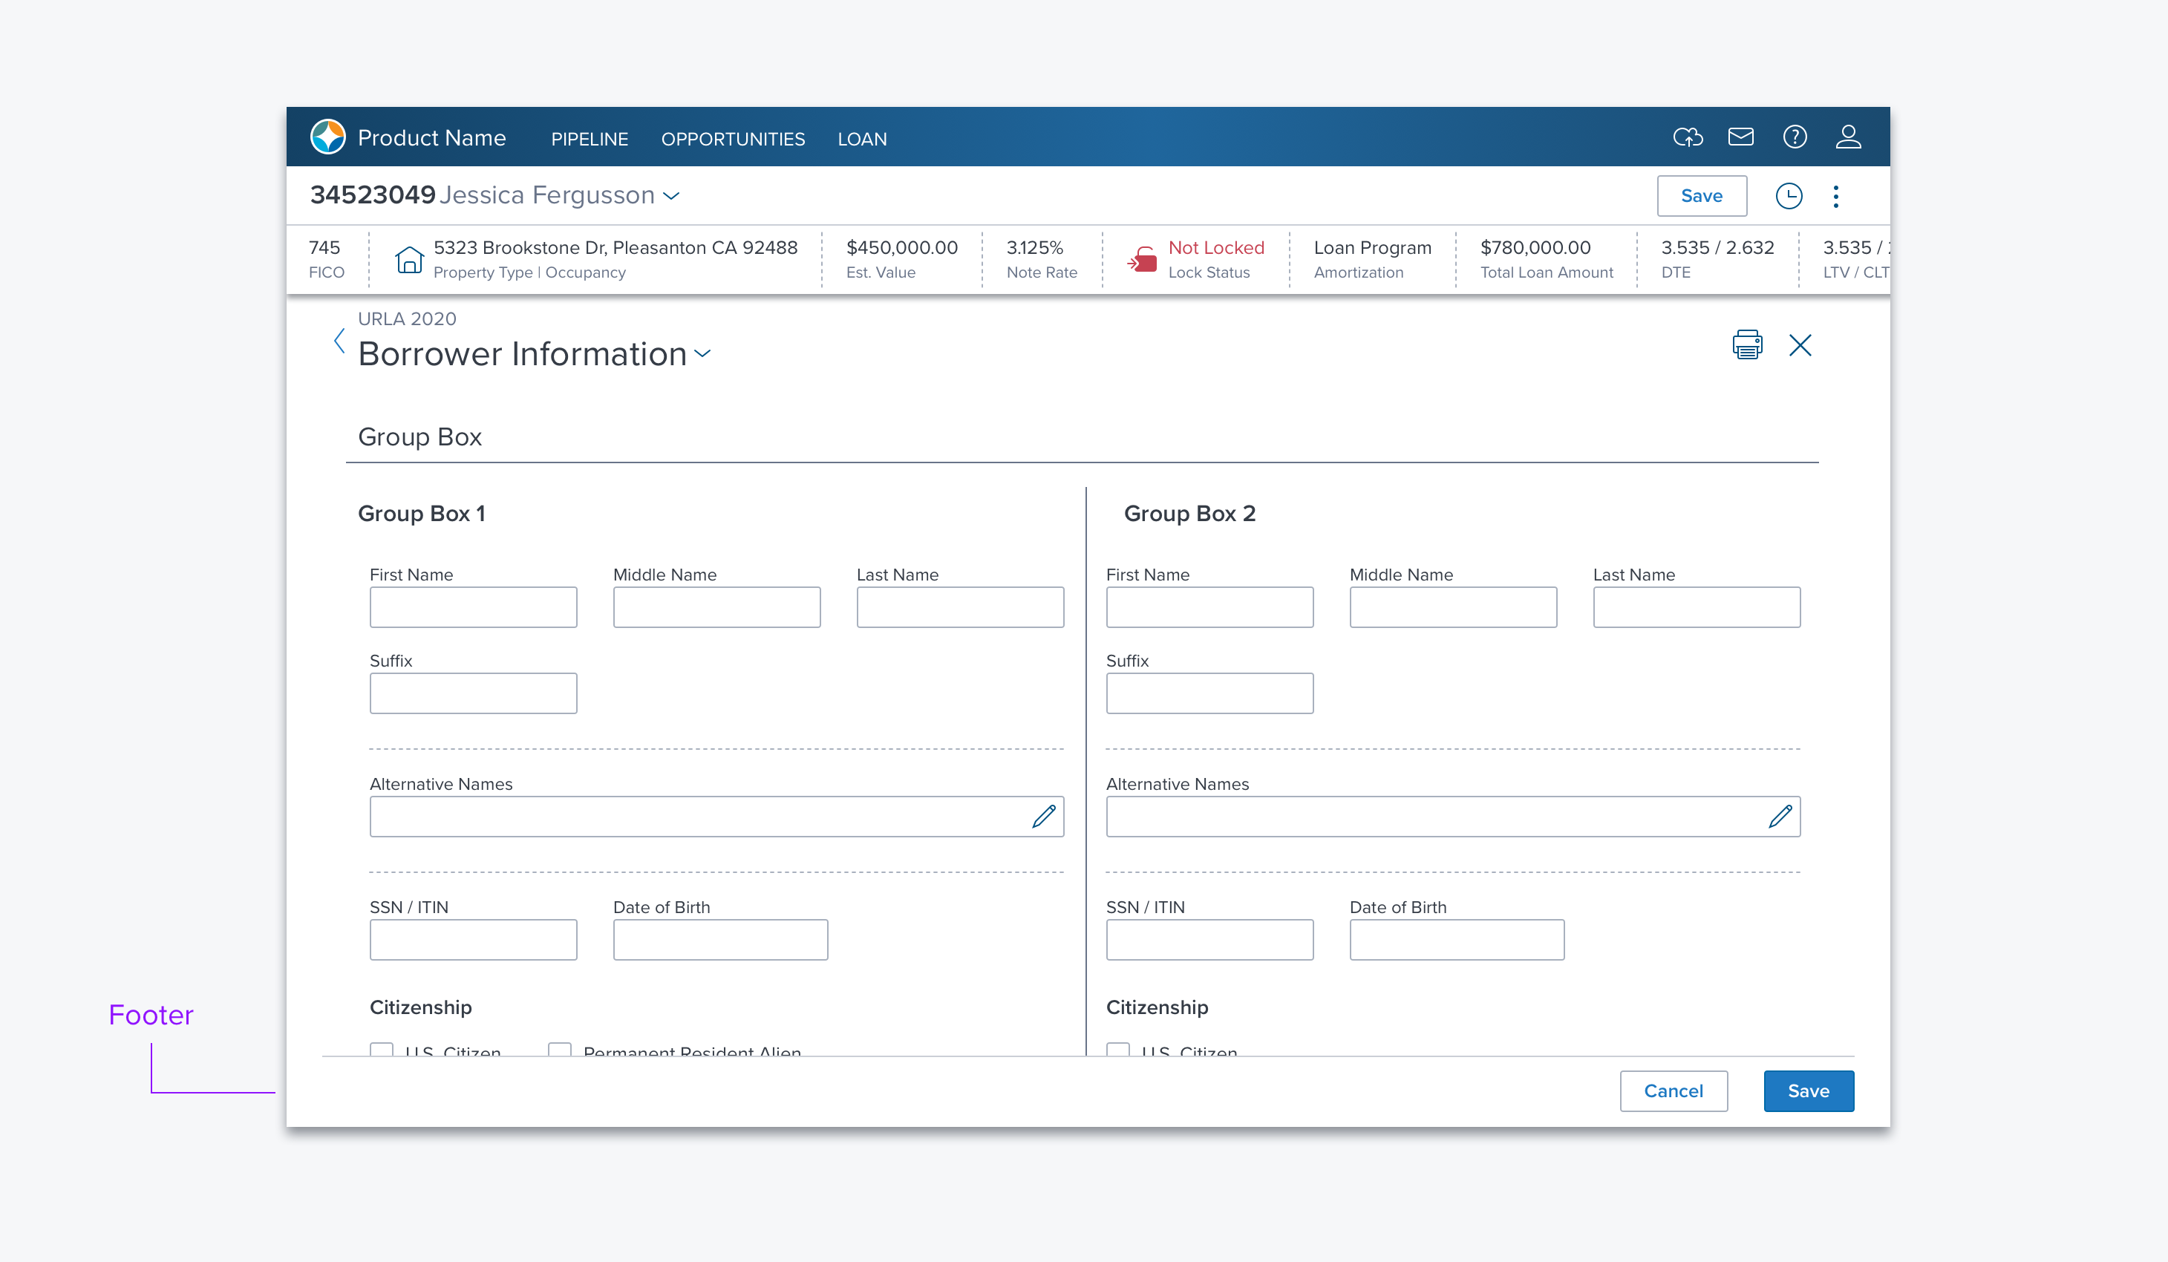Click Date of Birth field in Group Box 1
This screenshot has height=1262, width=2168.
tap(720, 939)
